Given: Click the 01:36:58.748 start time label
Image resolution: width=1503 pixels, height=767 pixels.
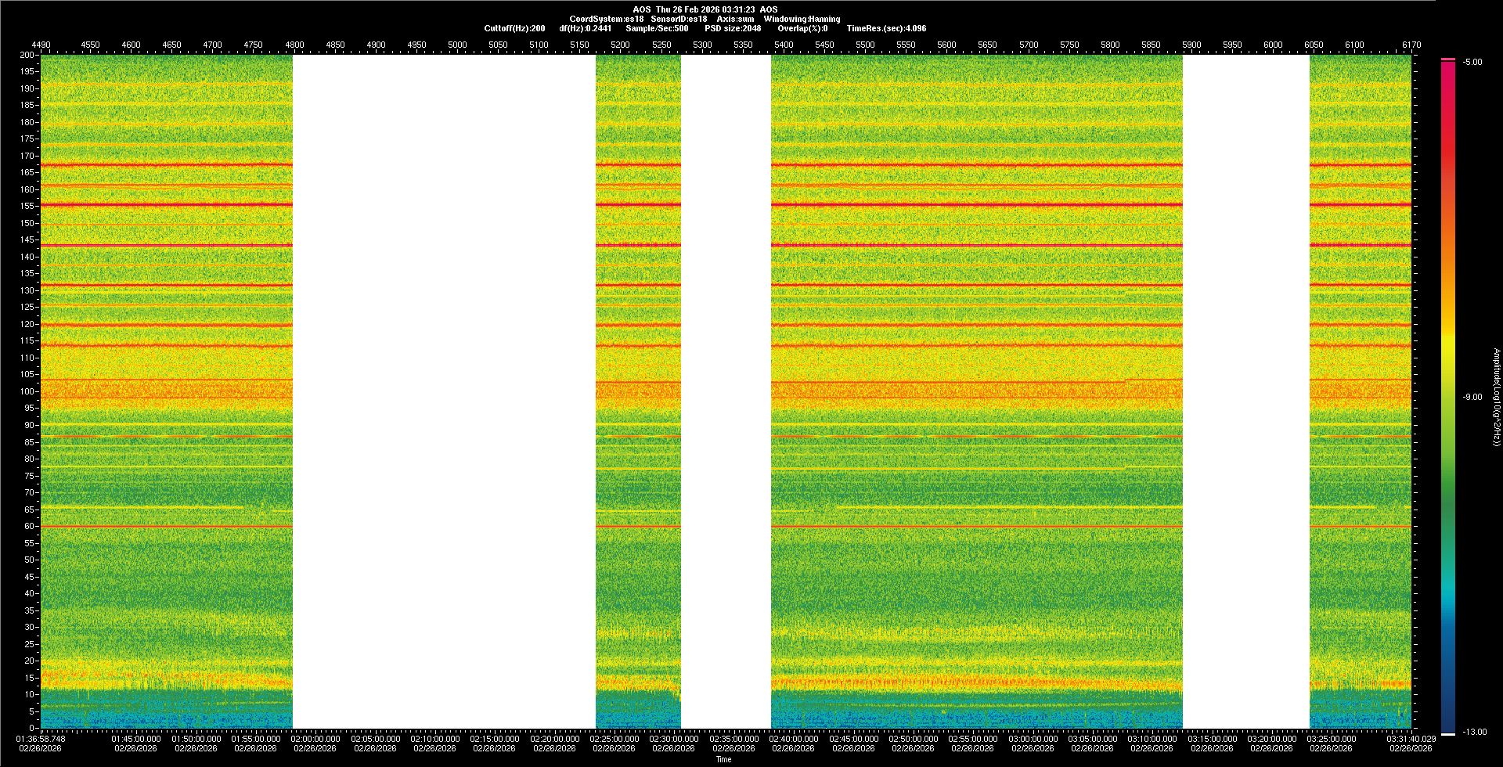Looking at the screenshot, I should click(41, 739).
